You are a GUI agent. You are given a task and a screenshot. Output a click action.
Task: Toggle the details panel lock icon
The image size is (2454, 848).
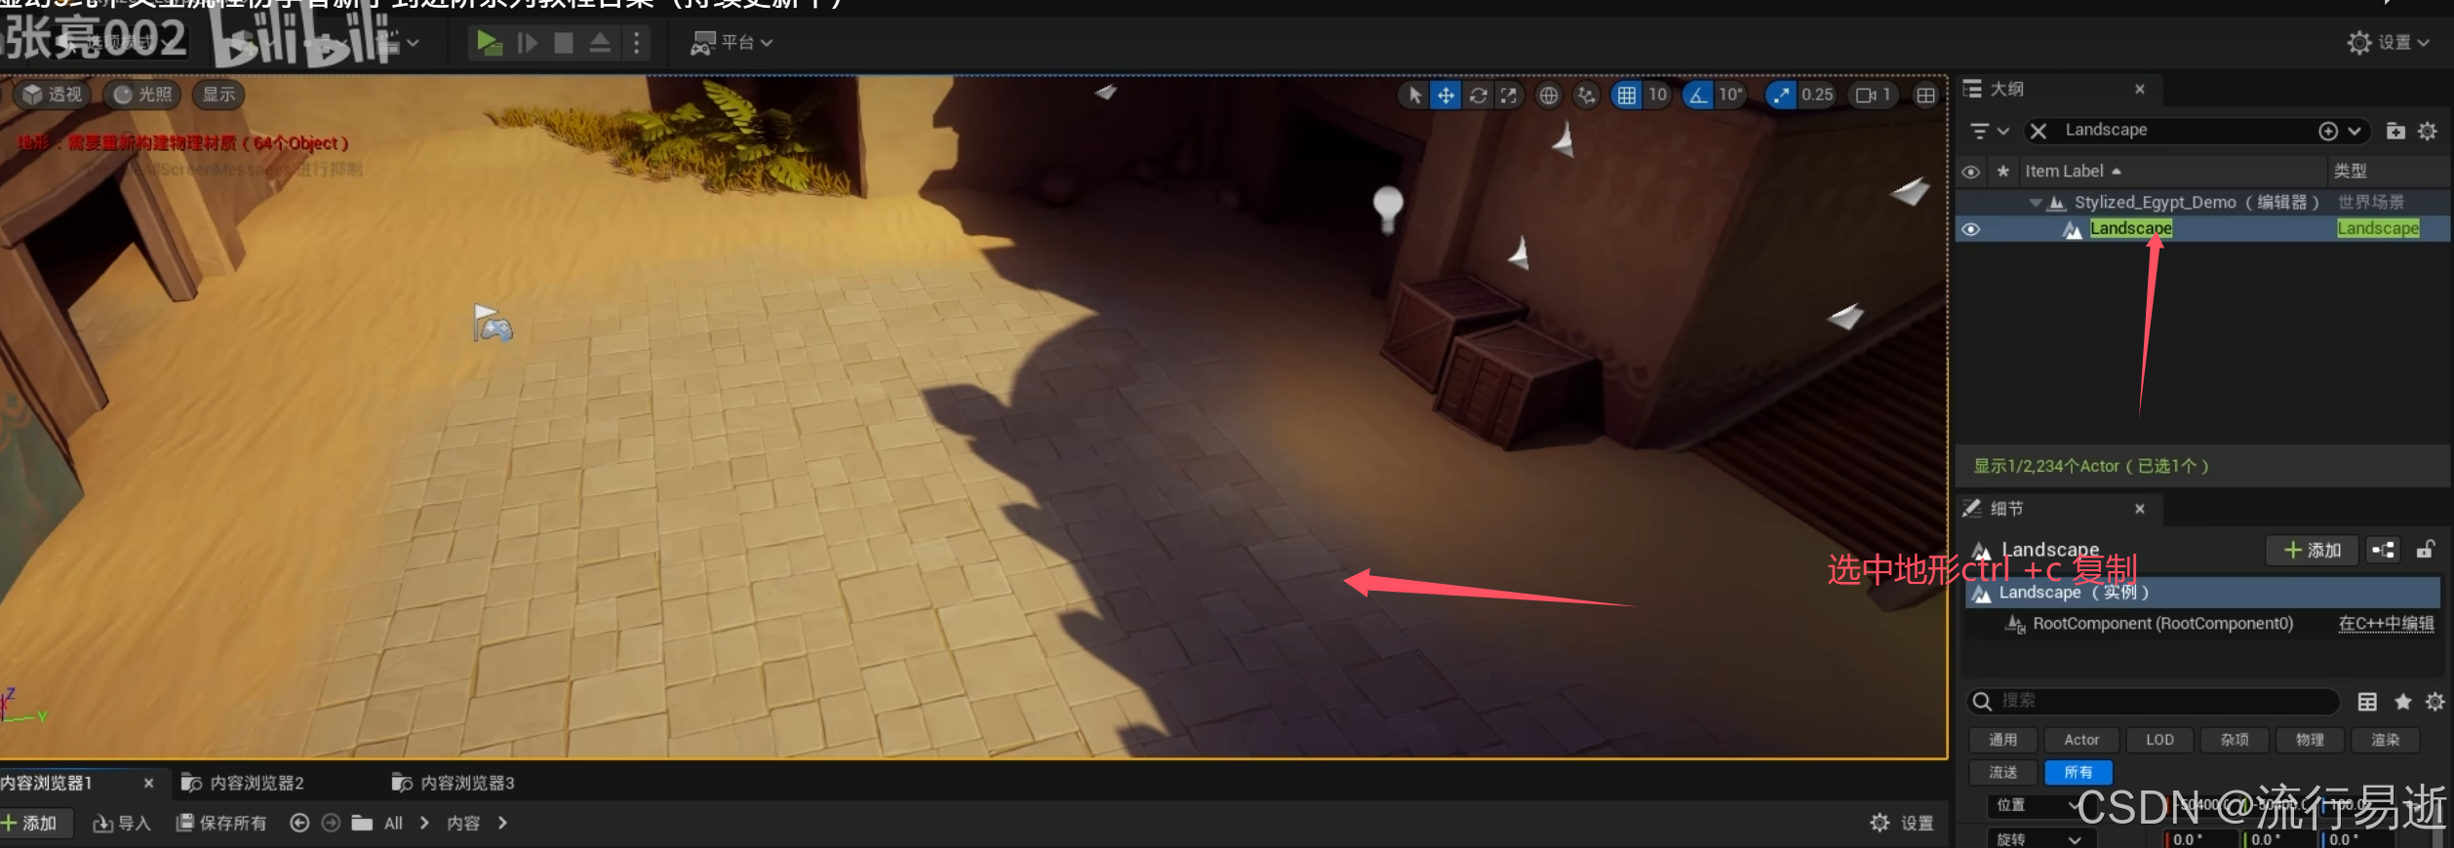[x=2426, y=551]
